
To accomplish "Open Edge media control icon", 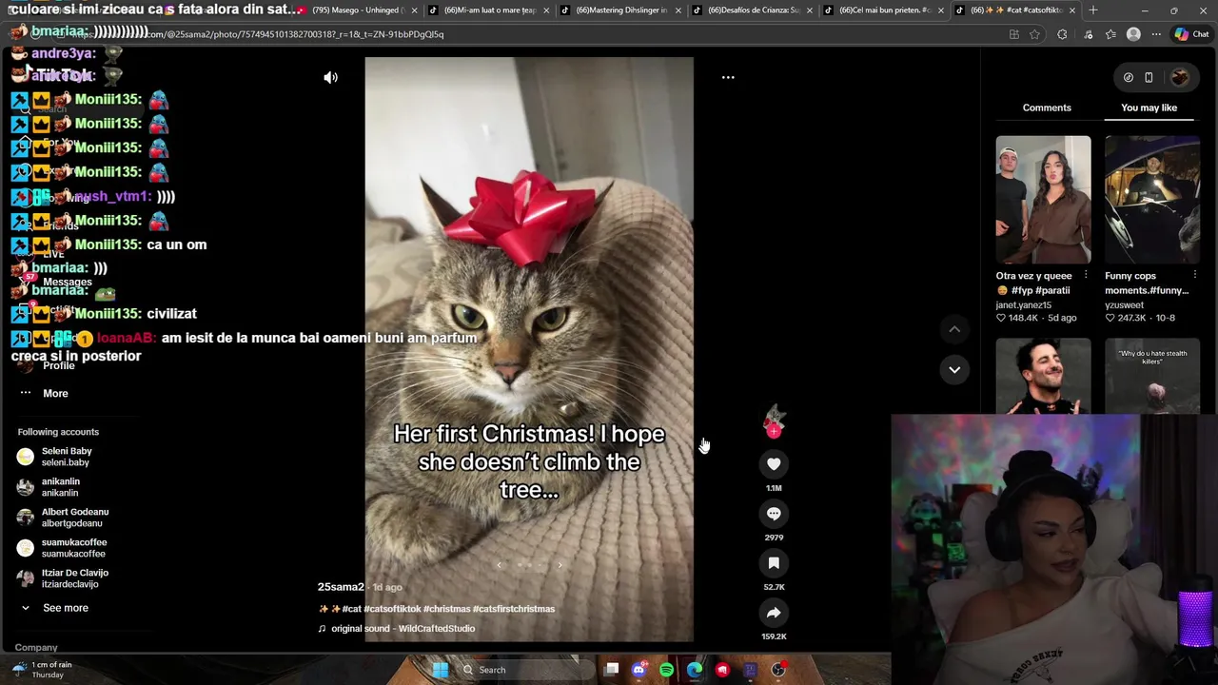I will tap(1088, 34).
